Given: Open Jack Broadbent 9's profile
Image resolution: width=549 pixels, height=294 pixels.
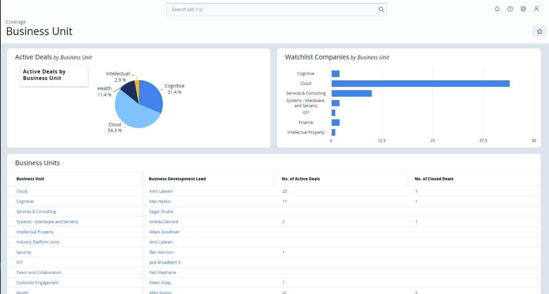Looking at the screenshot, I should (x=165, y=262).
